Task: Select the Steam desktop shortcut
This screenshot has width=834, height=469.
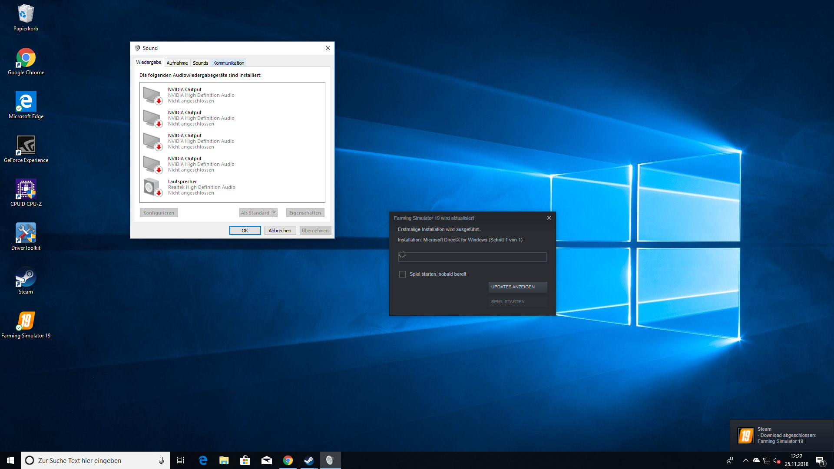Action: tap(26, 281)
